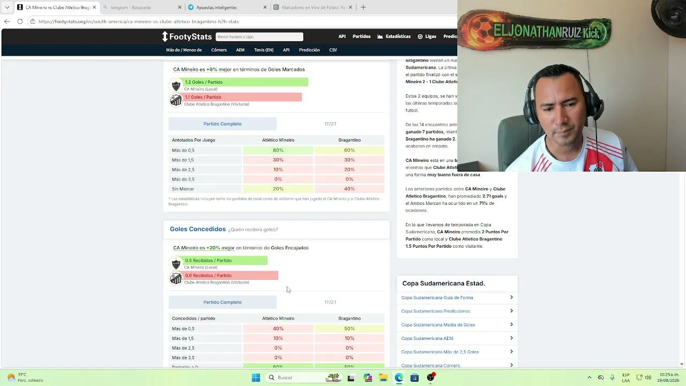Open the volume control in system tray
Viewport: 686px width, 386px height.
click(648, 377)
